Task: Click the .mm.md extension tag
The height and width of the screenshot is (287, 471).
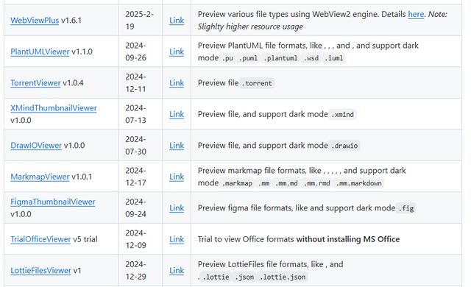Action: pos(286,183)
